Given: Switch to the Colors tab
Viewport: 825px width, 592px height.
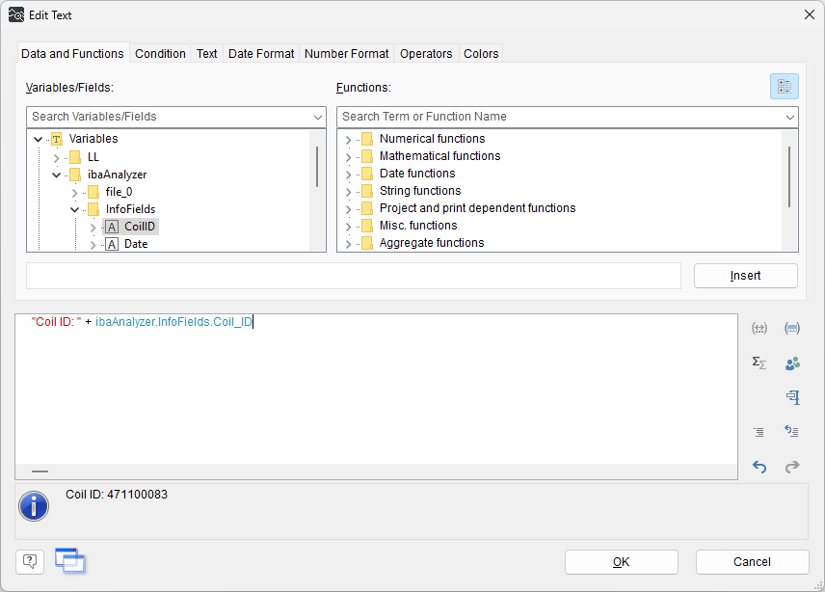Looking at the screenshot, I should pos(481,54).
